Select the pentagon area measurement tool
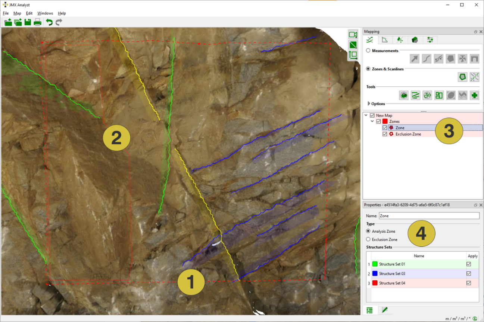The width and height of the screenshot is (484, 322). [450, 58]
